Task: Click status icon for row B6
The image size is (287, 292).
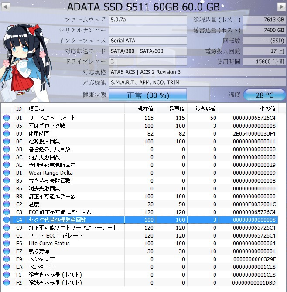Action: coord(7,188)
